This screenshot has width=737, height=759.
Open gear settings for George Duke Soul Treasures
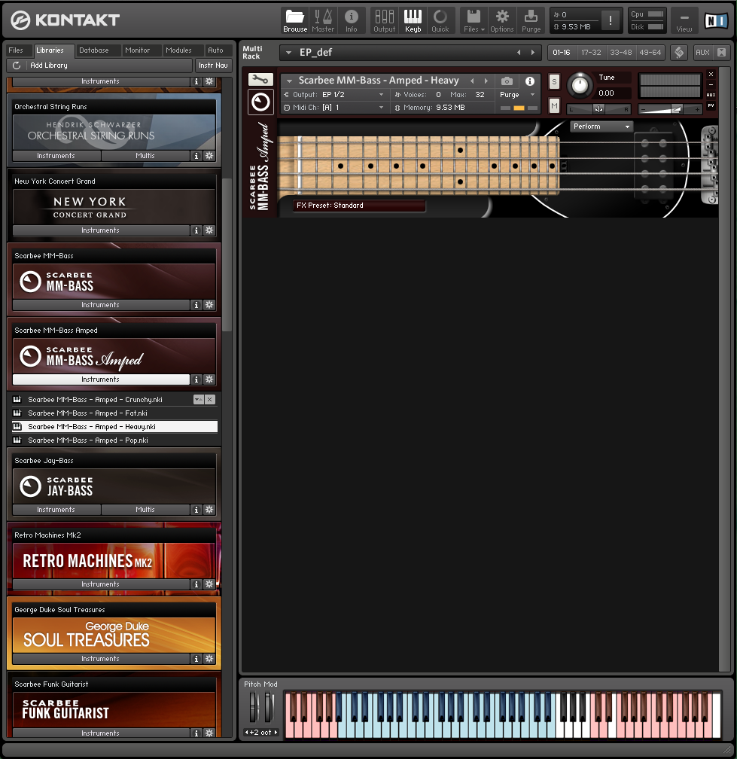[x=209, y=659]
